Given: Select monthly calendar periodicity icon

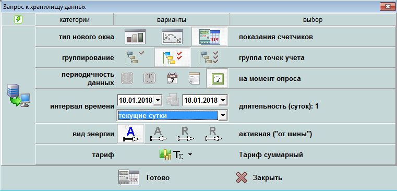Looking at the screenshot, I should [195, 78].
